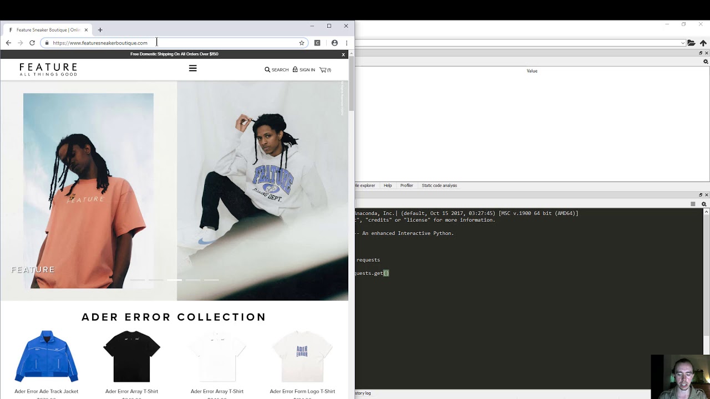Screen dimensions: 710x399
Task: Click the stop kernel square icon
Action: (693, 204)
